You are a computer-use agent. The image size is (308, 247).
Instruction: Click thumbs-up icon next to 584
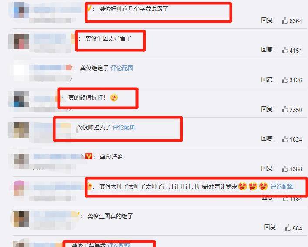click(x=288, y=228)
